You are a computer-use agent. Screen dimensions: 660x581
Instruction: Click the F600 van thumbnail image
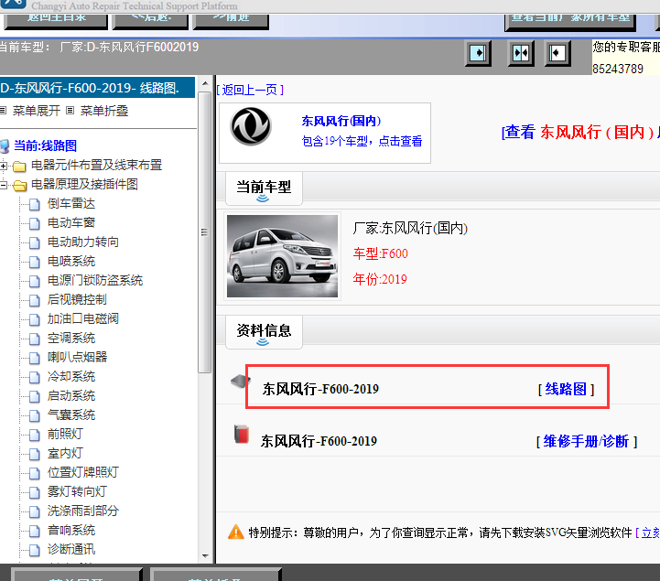[x=282, y=256]
